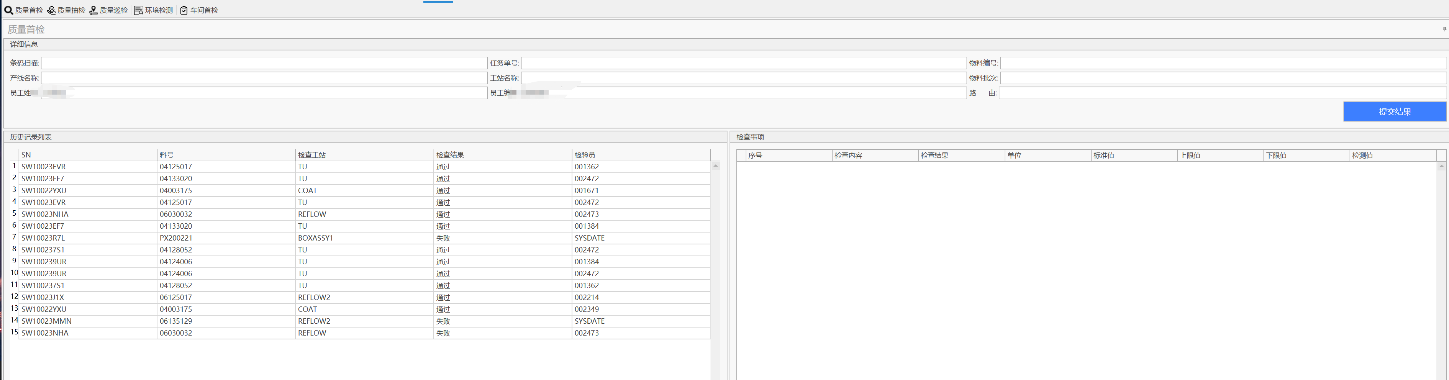Select row 5 SN cell SW10023NHA
The width and height of the screenshot is (1449, 380).
click(x=88, y=214)
